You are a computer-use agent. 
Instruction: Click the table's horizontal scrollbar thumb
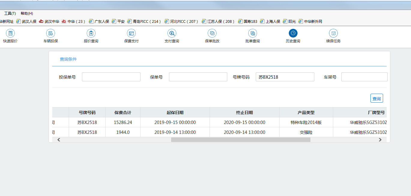tap(240, 140)
